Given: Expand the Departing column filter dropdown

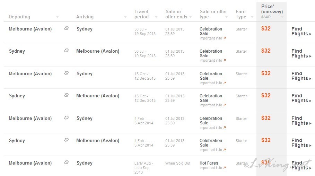Looking at the screenshot, I should pyautogui.click(x=57, y=17).
